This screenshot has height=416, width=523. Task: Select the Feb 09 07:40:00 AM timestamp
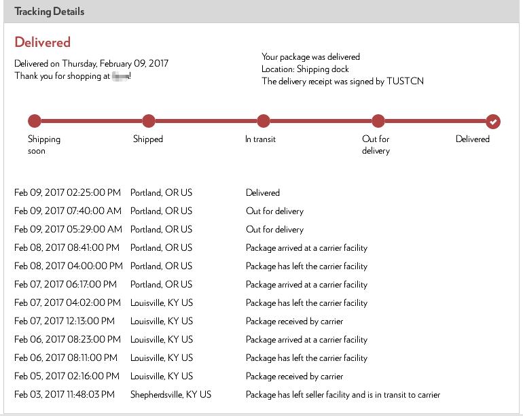tap(68, 211)
